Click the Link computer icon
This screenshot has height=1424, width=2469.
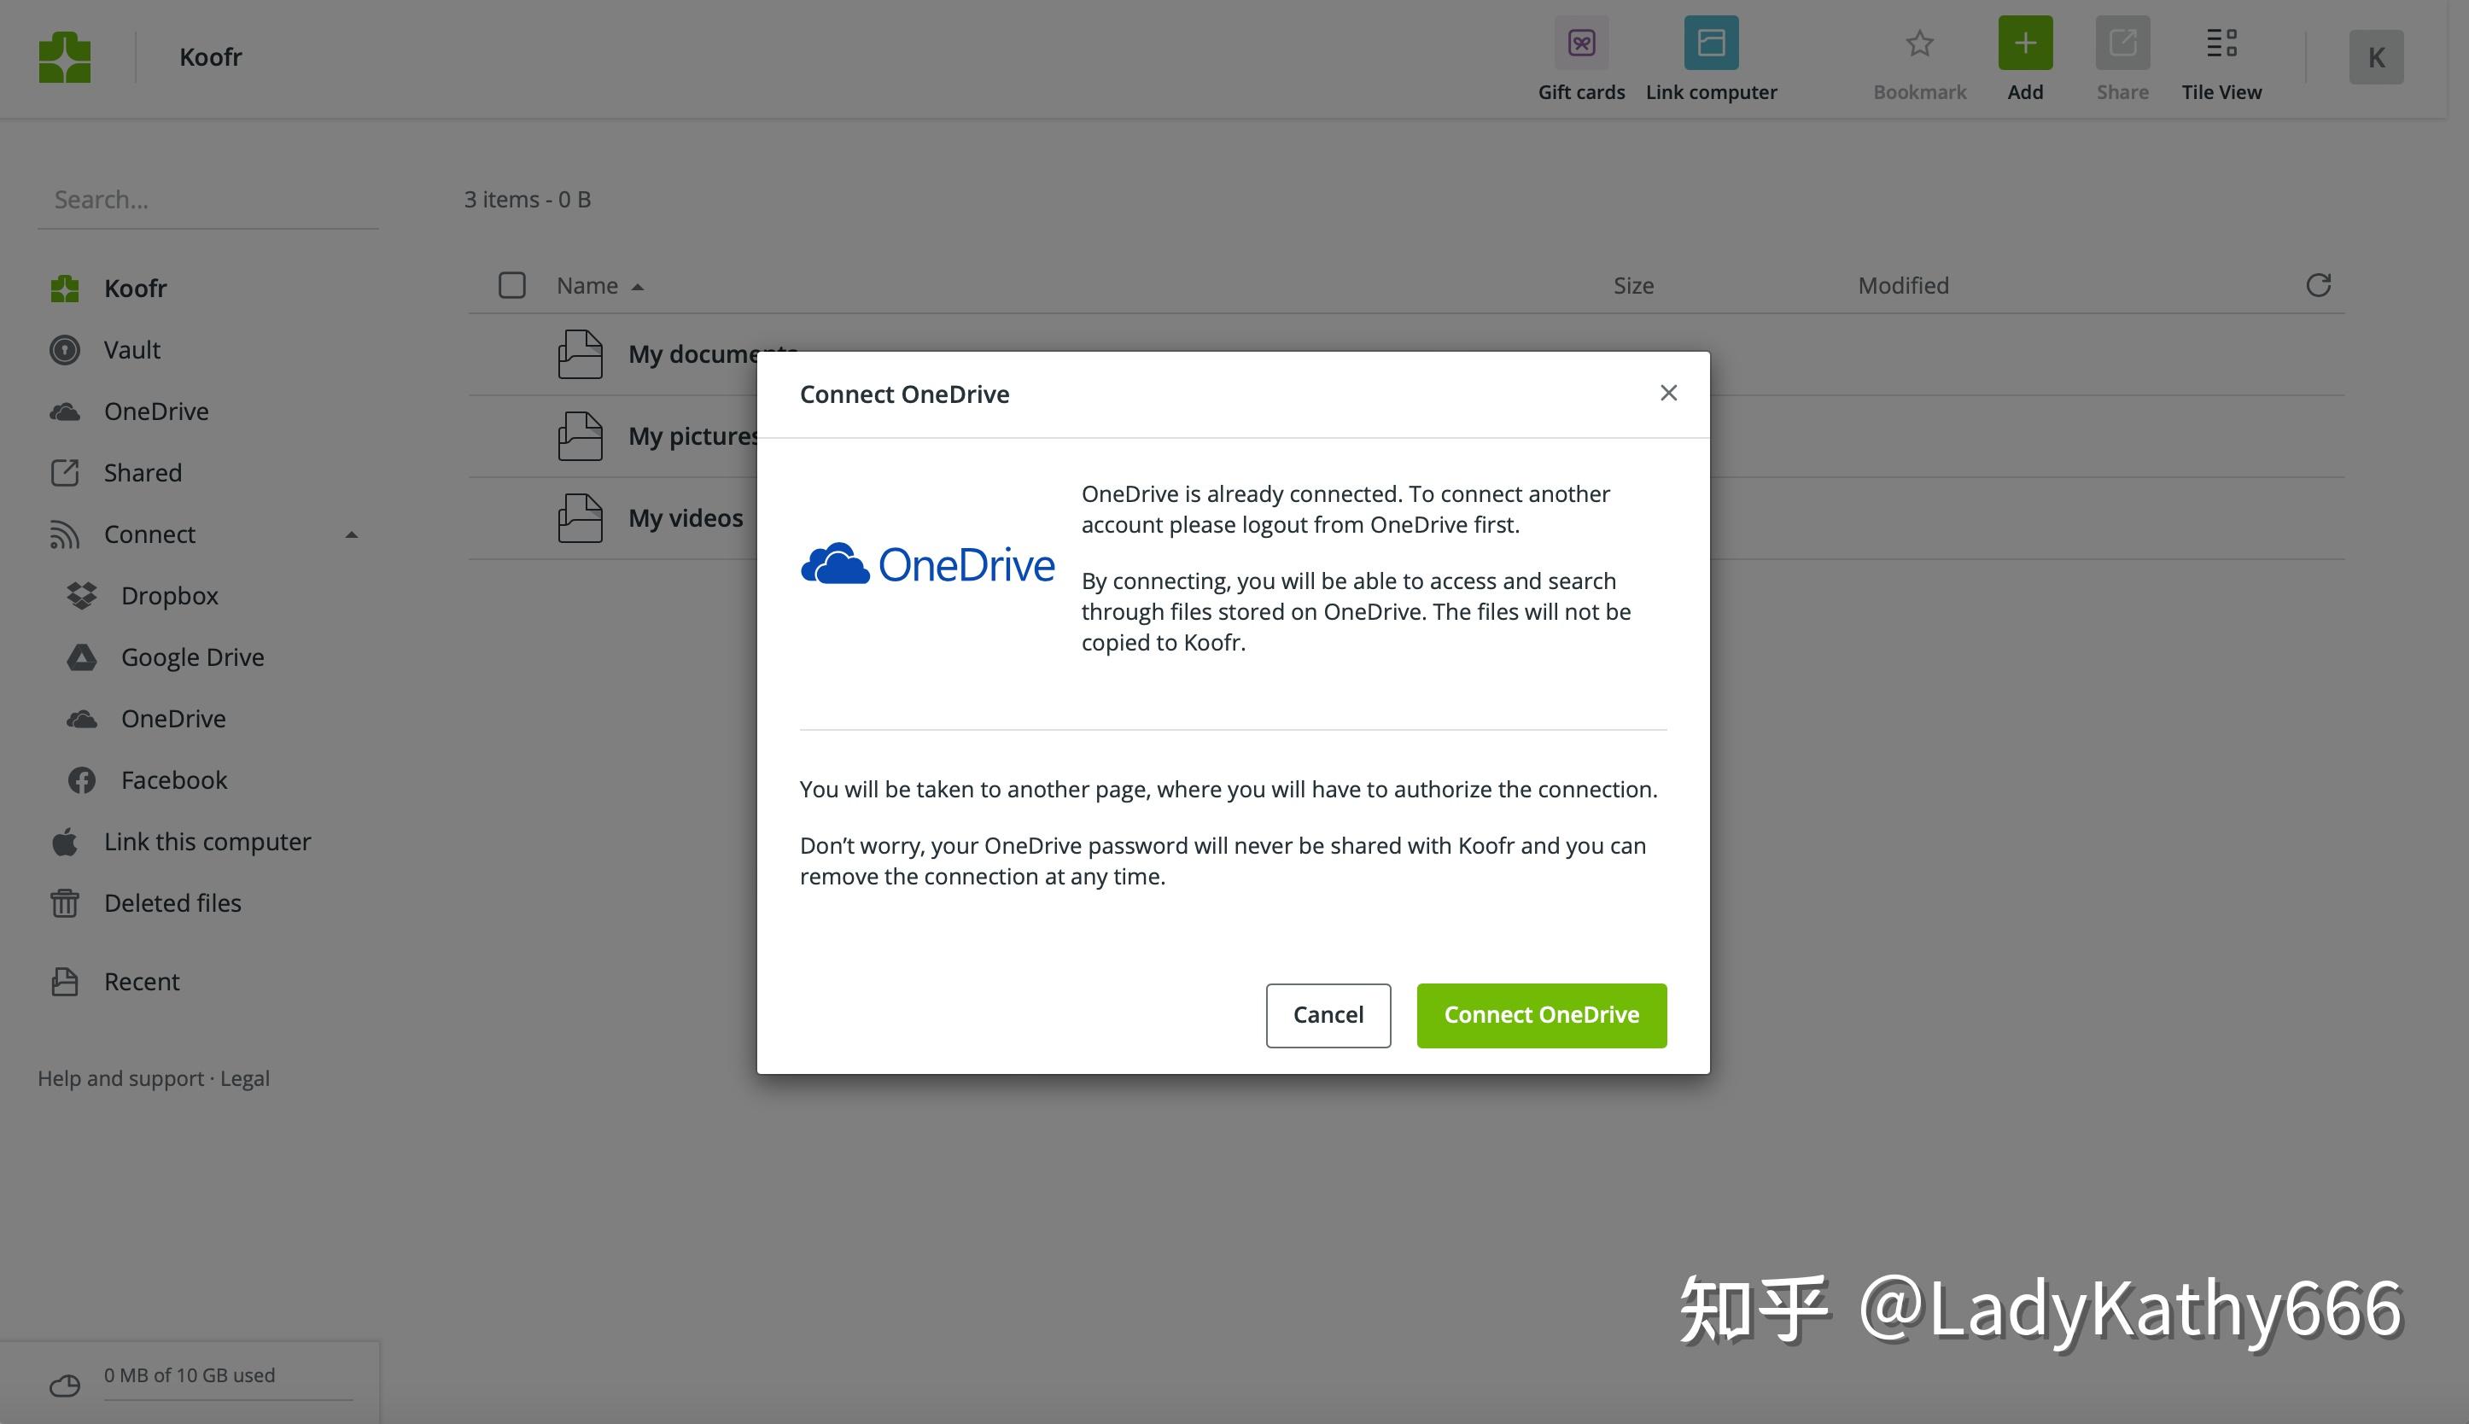click(x=1710, y=43)
